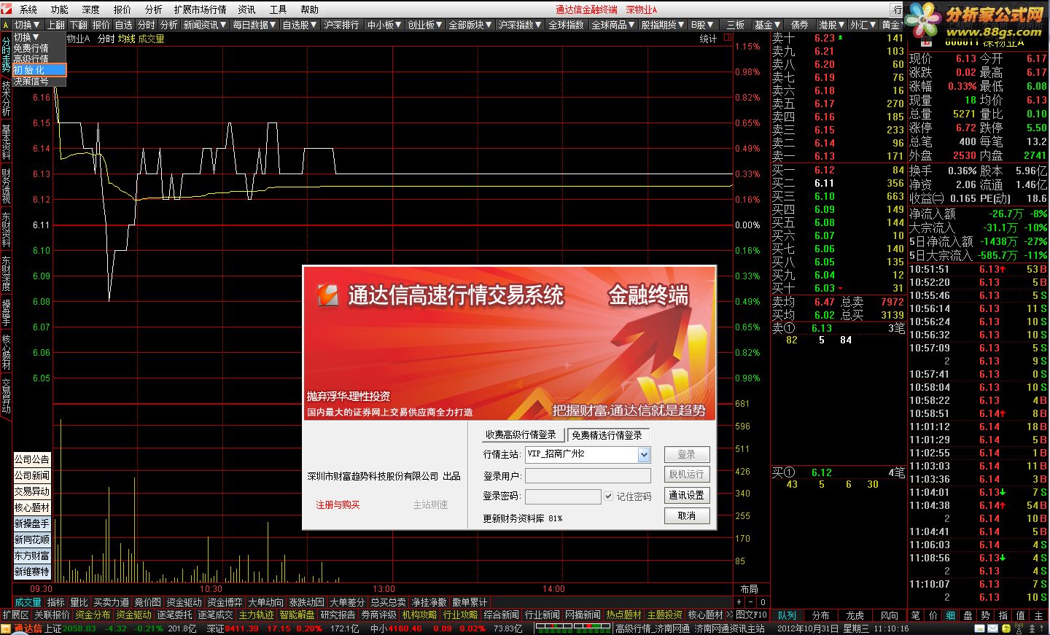Click the 下翻 page-down toolbar button
The width and height of the screenshot is (1050, 635).
[x=79, y=25]
